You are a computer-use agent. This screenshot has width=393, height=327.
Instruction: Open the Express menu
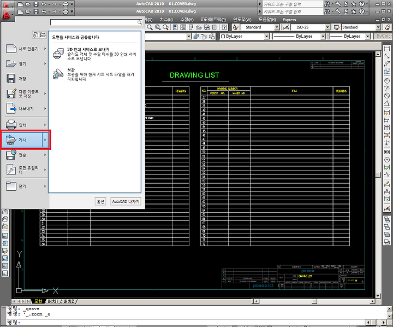click(x=289, y=20)
